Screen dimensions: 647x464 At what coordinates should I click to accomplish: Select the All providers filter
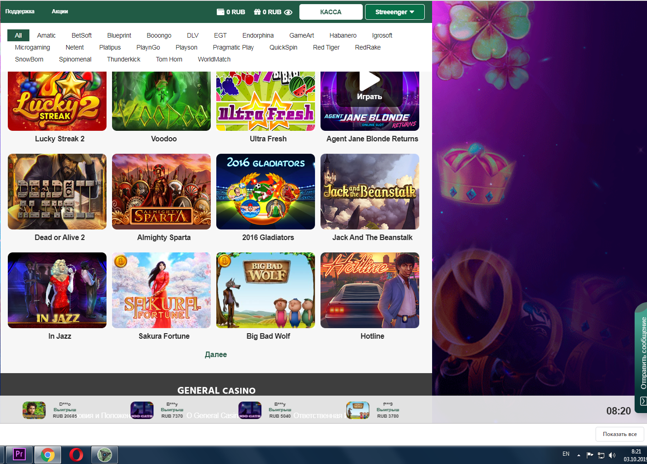click(18, 35)
